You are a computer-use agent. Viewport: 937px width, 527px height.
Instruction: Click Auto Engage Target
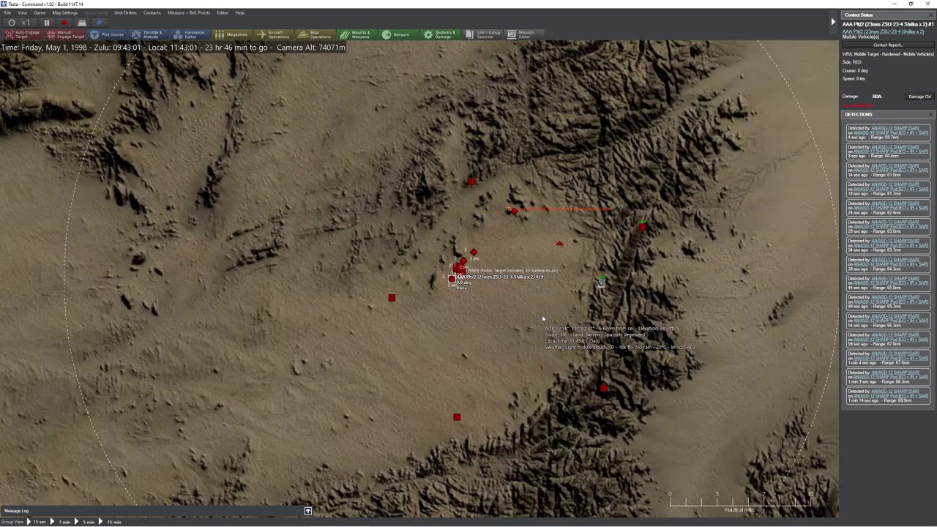[22, 34]
